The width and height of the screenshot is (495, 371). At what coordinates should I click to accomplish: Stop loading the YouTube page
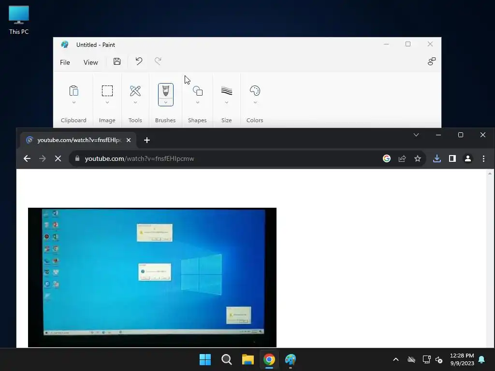[x=58, y=158]
